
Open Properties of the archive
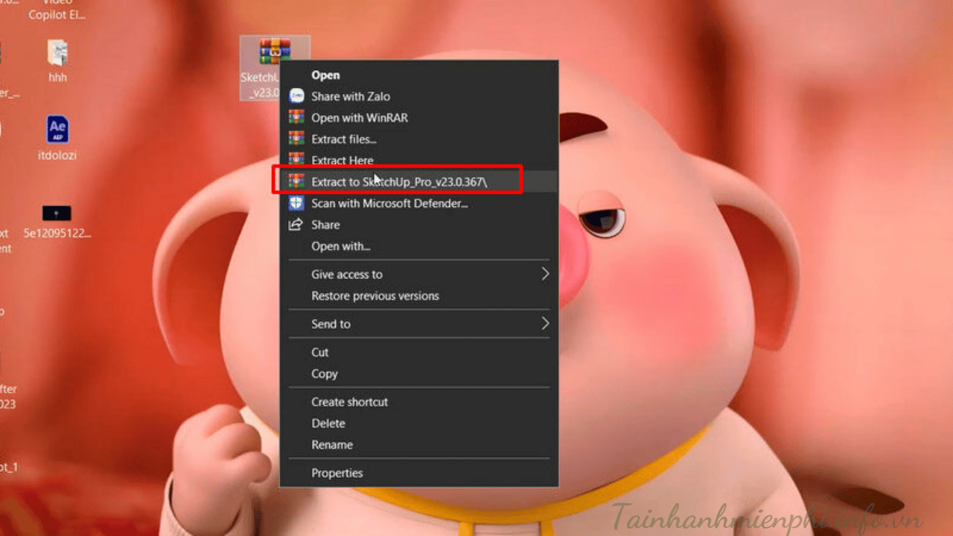[x=337, y=473]
